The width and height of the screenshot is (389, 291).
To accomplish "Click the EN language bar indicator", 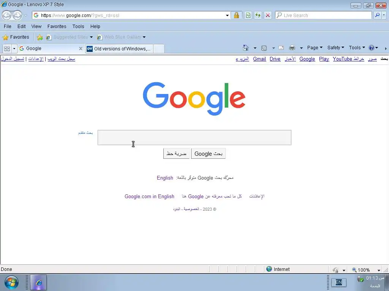I will pos(338,282).
